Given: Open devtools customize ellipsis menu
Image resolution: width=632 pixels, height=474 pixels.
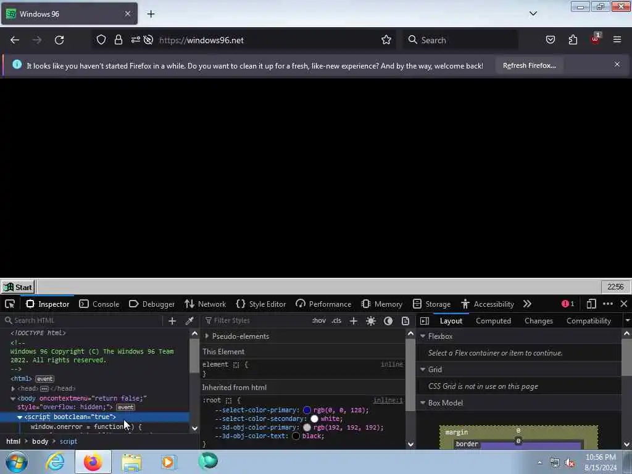Looking at the screenshot, I should click(x=608, y=304).
